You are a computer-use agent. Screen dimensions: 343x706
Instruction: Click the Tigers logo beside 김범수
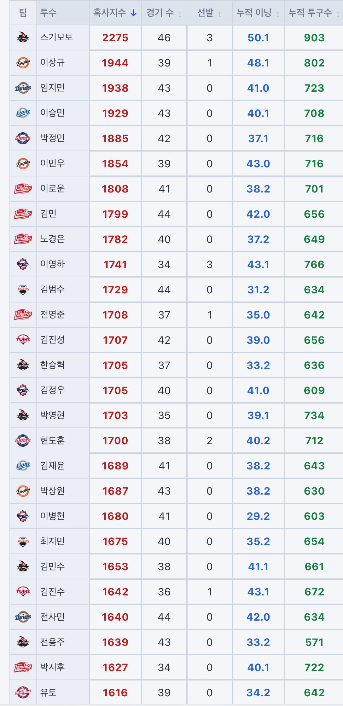23,290
